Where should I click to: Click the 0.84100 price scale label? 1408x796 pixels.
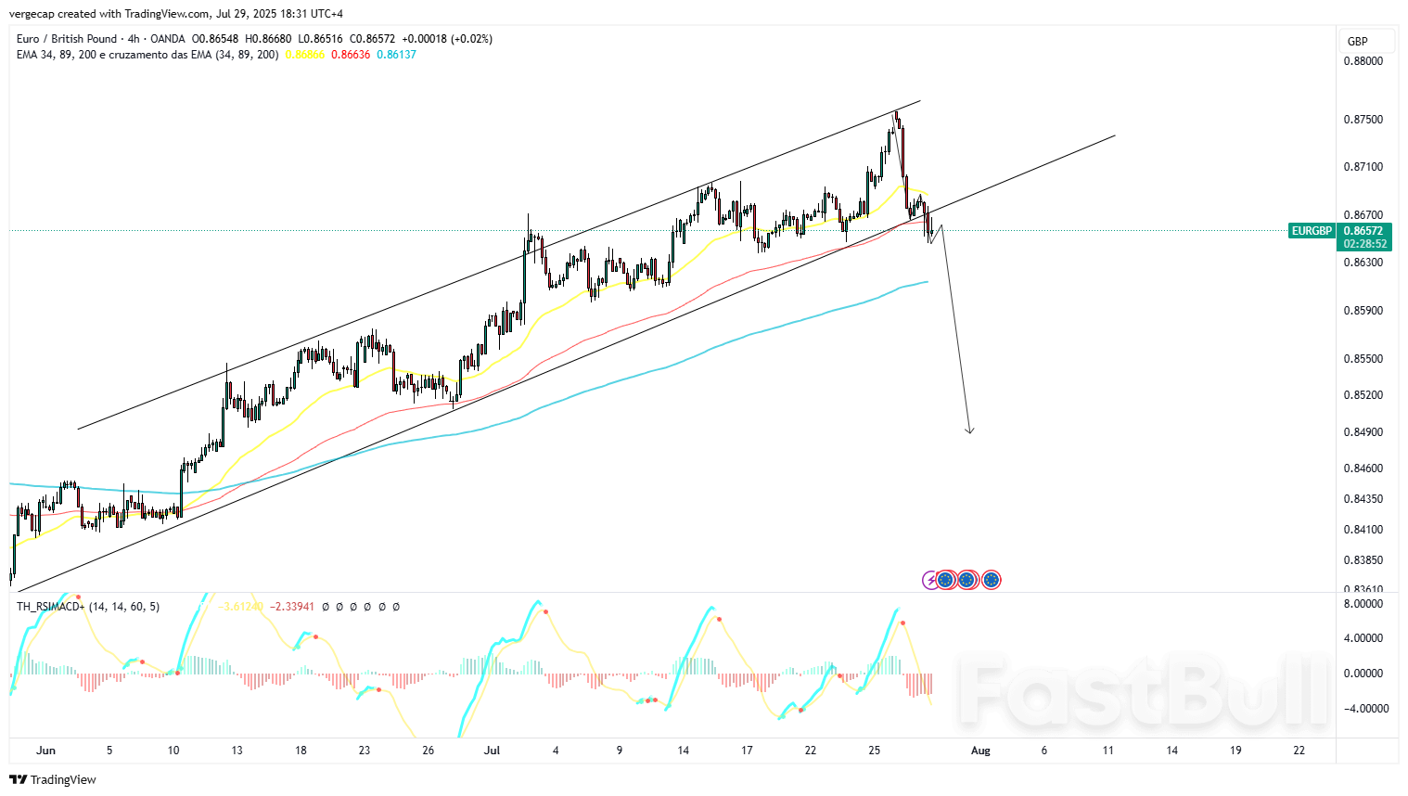point(1363,530)
